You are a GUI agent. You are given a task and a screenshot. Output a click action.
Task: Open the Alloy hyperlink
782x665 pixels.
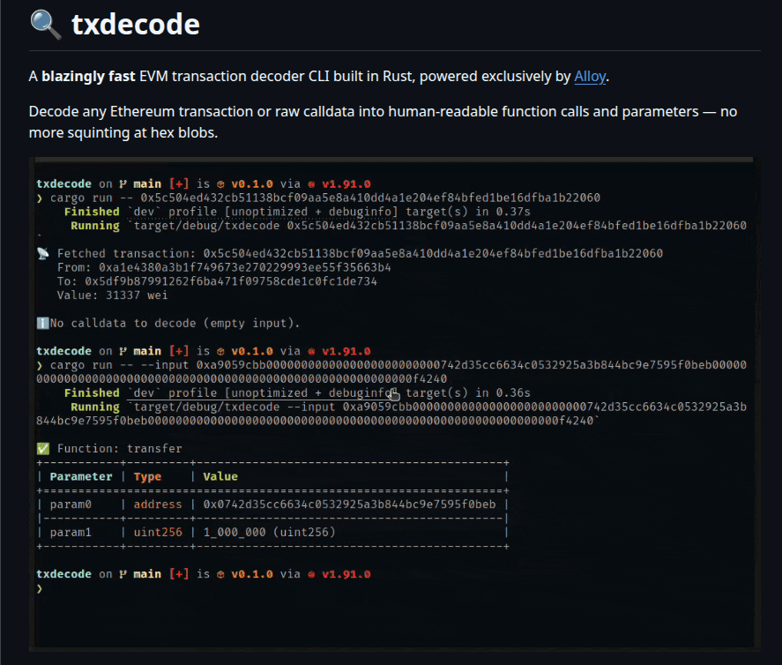click(590, 76)
